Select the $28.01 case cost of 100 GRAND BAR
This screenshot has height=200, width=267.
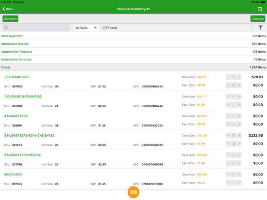202,77
